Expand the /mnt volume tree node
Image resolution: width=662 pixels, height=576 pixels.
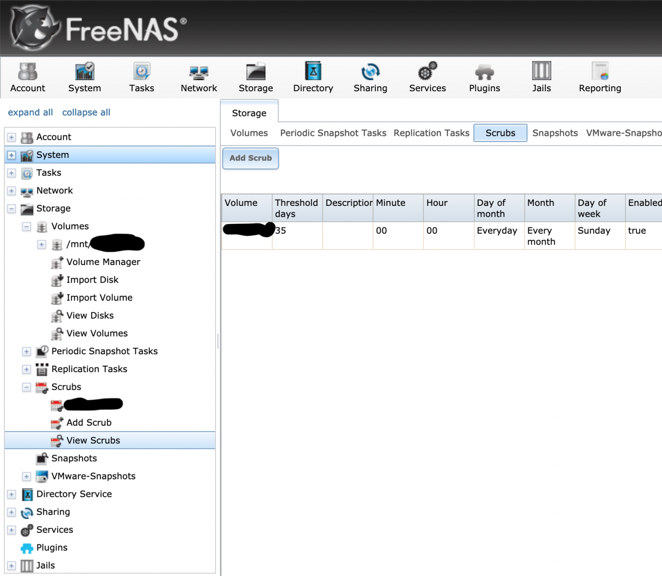[x=42, y=244]
